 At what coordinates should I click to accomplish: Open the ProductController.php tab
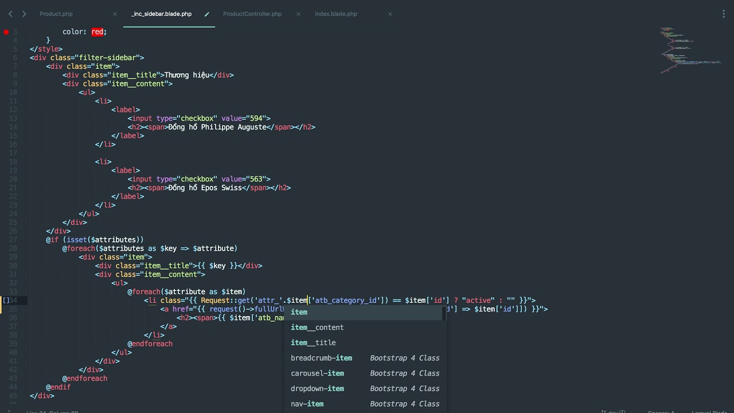click(x=252, y=14)
